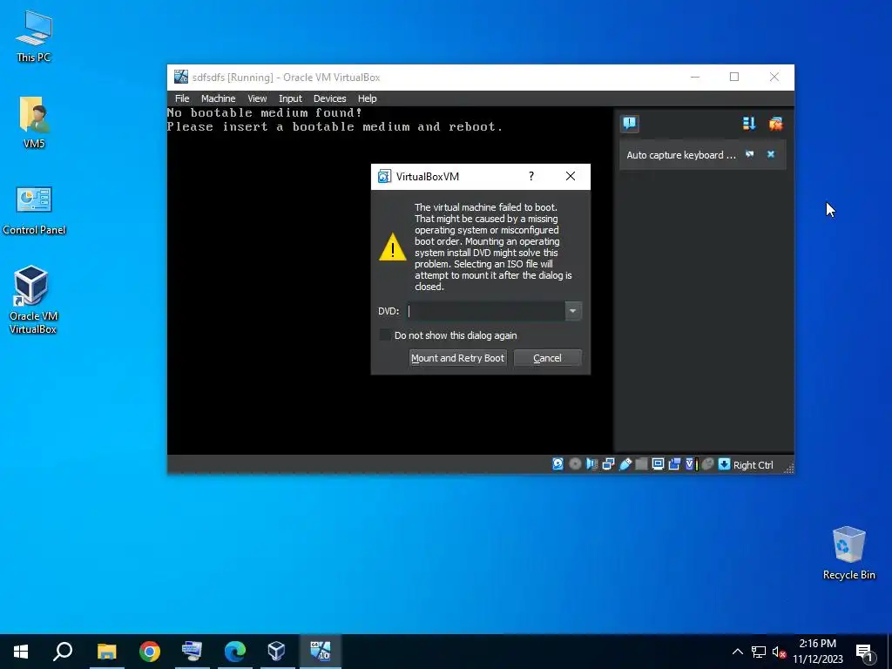
Task: Click the VirtualBoxVM dialog title icon
Action: [x=384, y=176]
